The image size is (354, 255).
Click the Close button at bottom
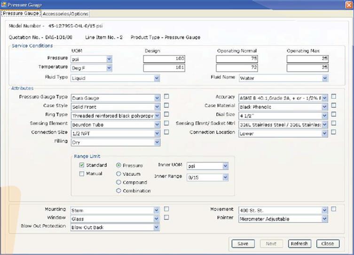328,244
